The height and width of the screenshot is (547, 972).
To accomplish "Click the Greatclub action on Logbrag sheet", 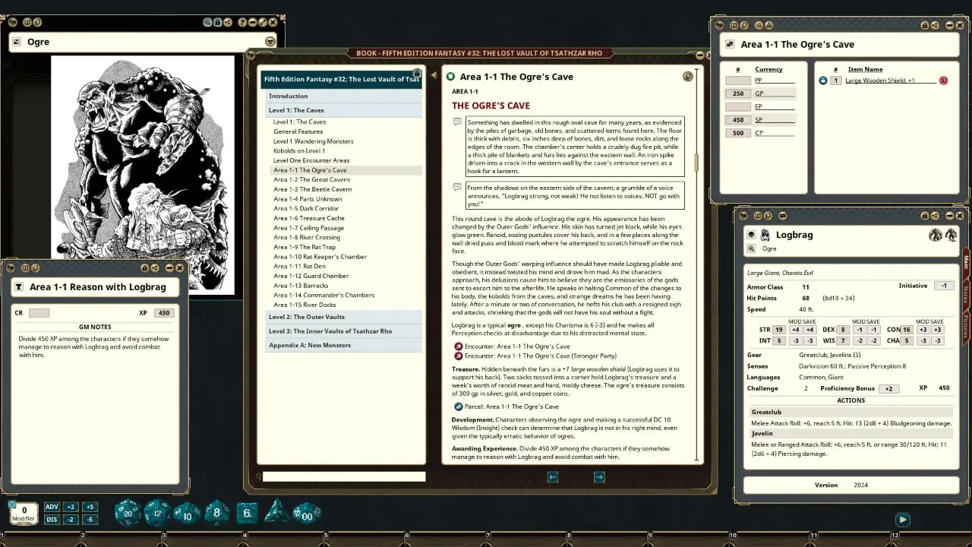I will point(850,412).
